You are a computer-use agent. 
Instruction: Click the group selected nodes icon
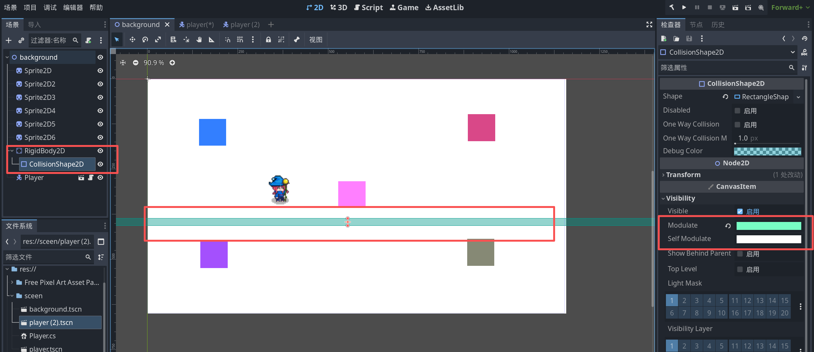click(x=281, y=39)
